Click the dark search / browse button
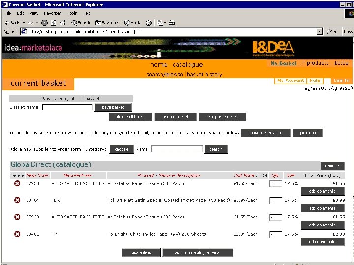The height and width of the screenshot is (265, 354). (265, 133)
